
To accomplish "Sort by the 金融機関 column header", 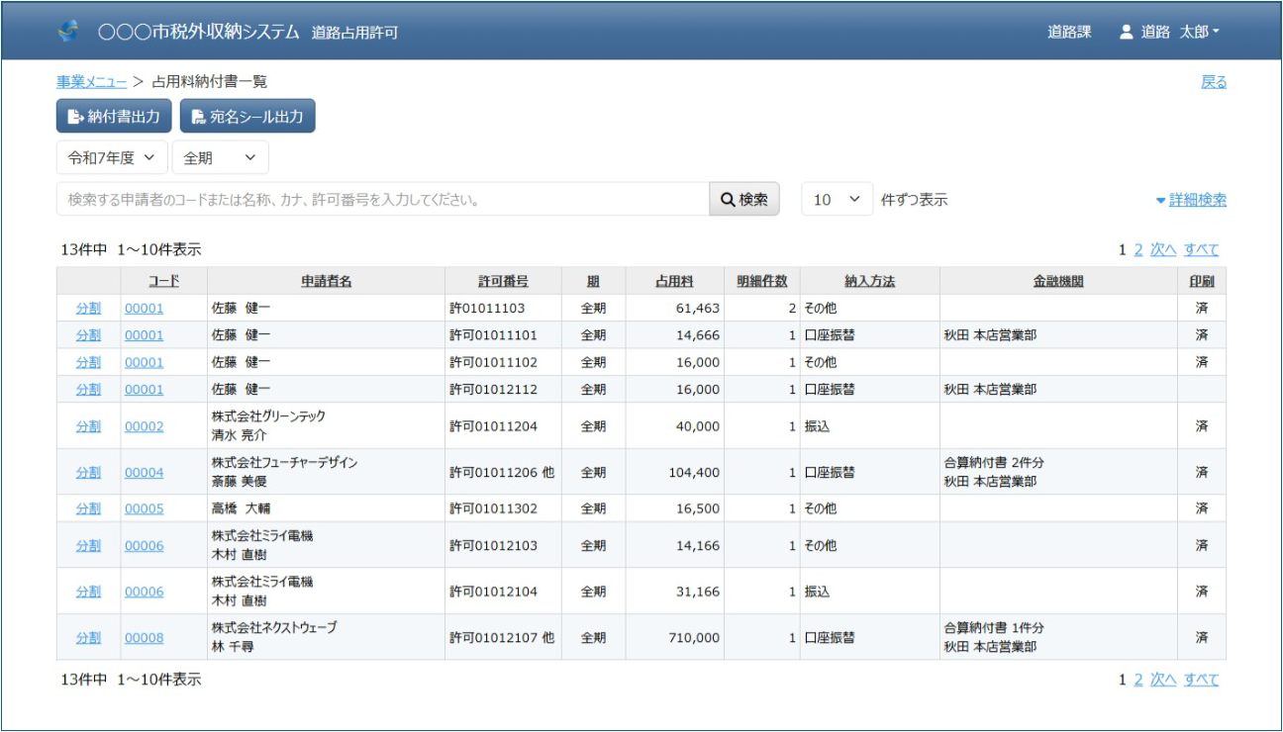I will pyautogui.click(x=1057, y=282).
